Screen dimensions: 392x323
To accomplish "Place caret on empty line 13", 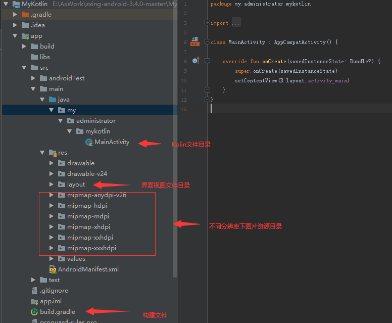I will pos(300,109).
